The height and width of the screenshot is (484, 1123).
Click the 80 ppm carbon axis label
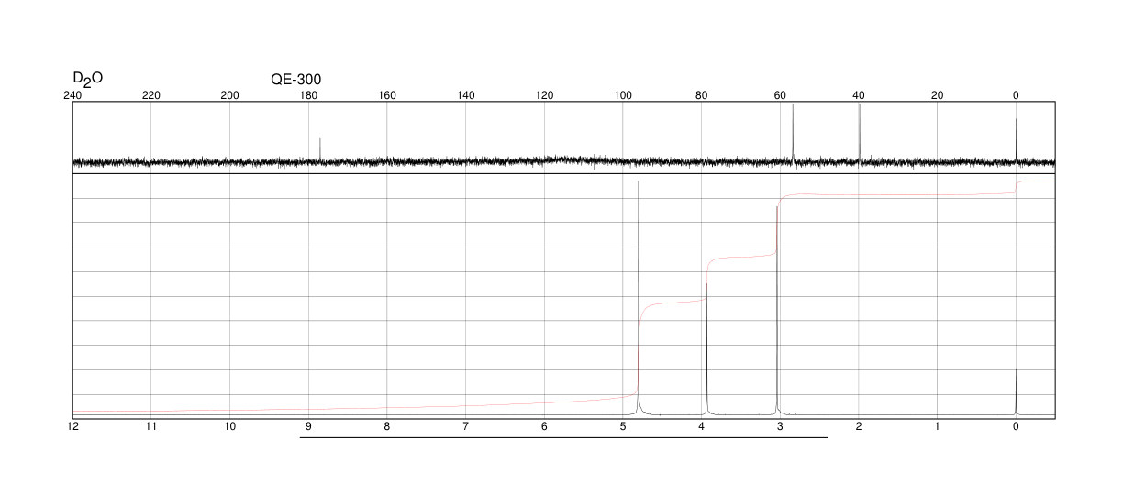(701, 95)
